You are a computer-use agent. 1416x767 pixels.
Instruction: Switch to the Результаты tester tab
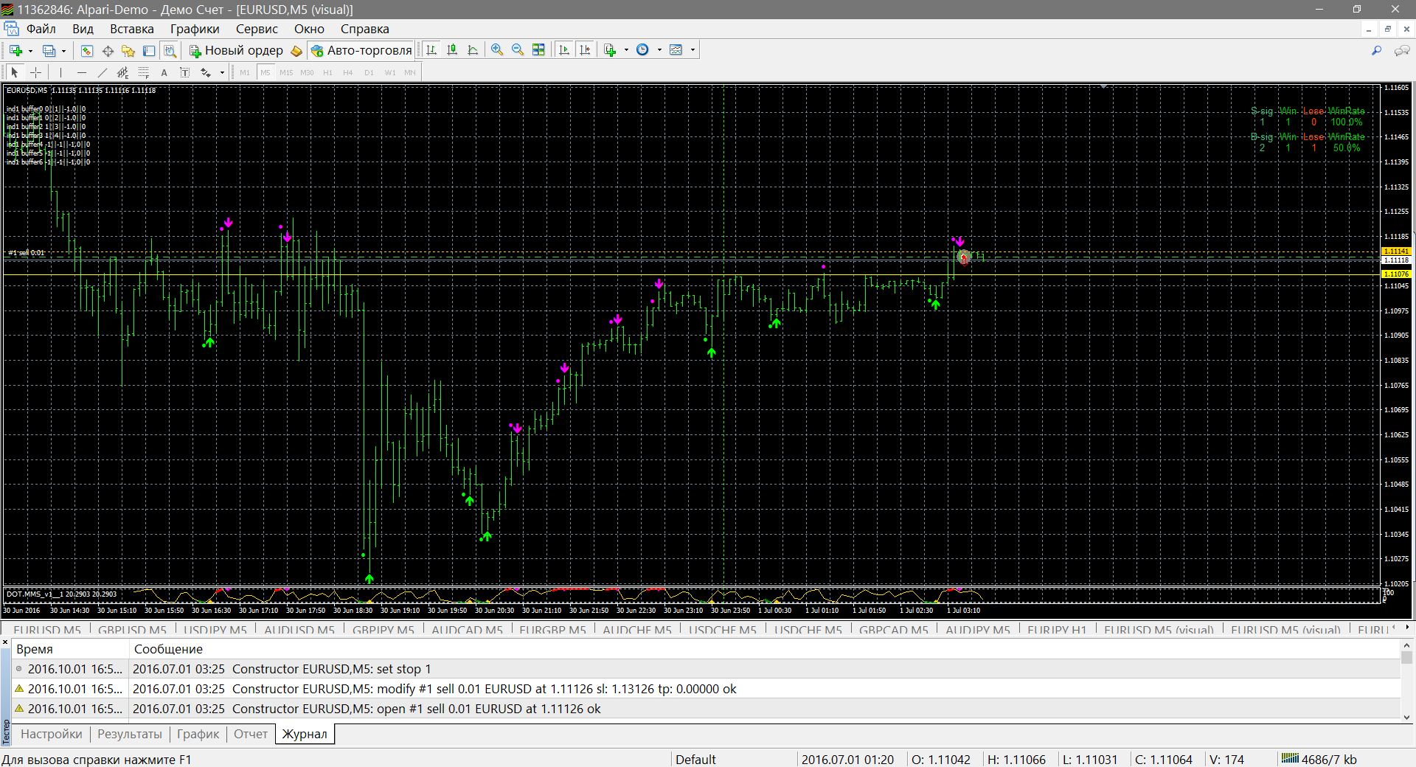(130, 734)
